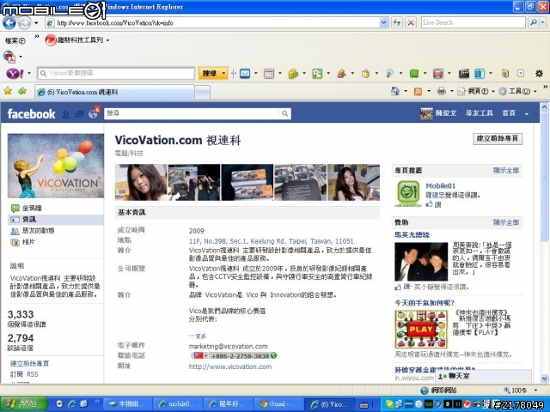This screenshot has width=550, height=412.
Task: Click the Skype call icon beside phone number
Action: coord(273,355)
